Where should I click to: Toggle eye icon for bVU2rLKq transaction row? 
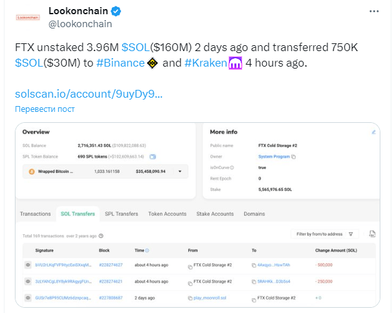[28, 265]
